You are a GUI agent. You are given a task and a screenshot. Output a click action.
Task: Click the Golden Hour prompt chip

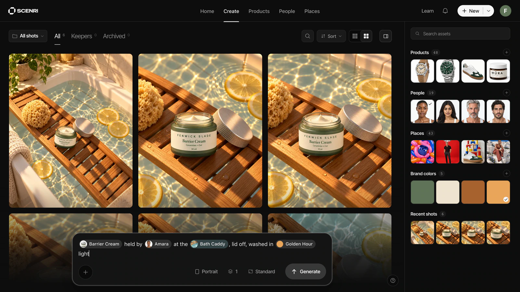coord(295,244)
